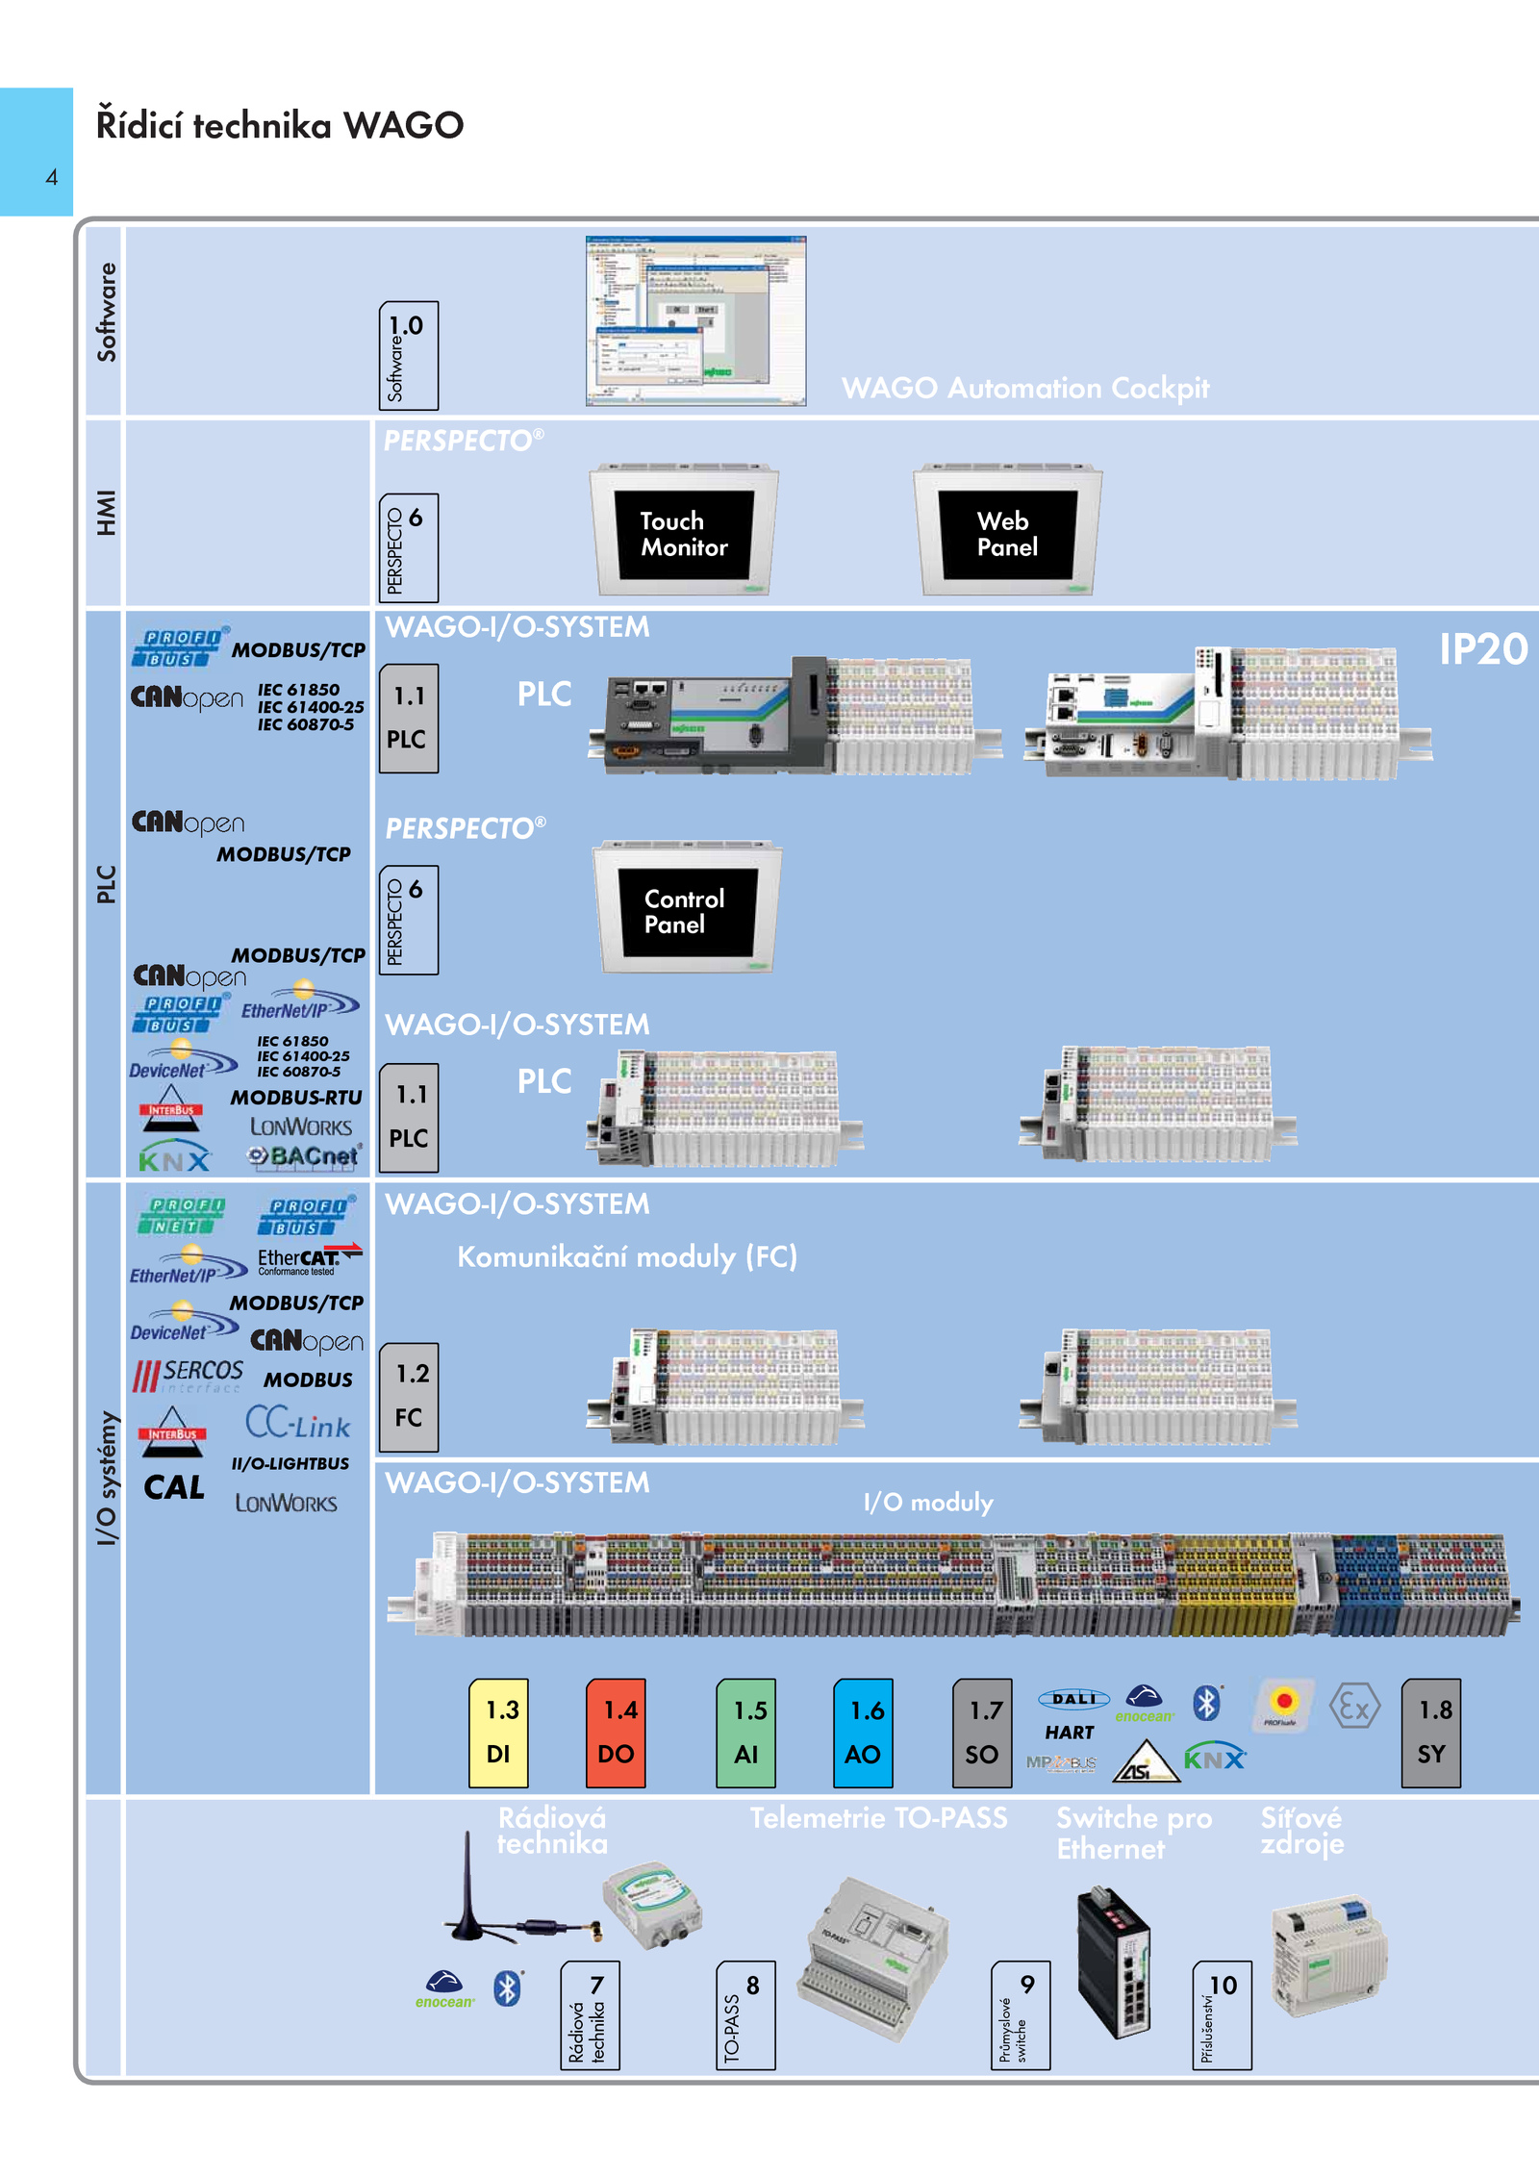Click the DeviceNet logo above MODBUS-RTU

[183, 1060]
